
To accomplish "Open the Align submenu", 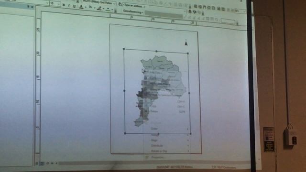I will click(x=167, y=140).
